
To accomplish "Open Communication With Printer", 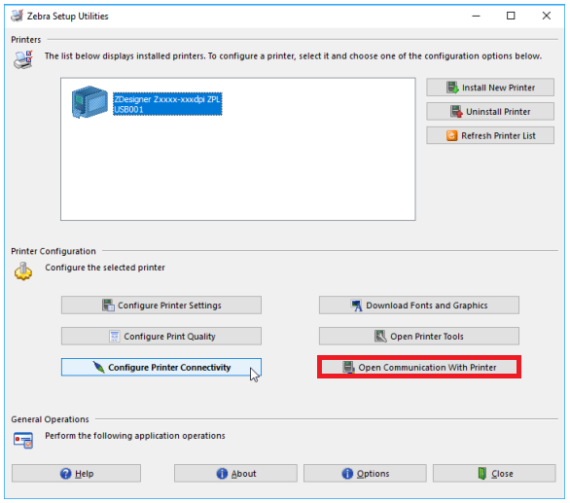I will pos(419,367).
